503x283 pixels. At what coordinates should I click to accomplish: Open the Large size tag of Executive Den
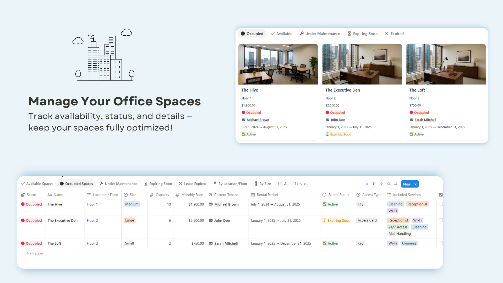coord(129,220)
